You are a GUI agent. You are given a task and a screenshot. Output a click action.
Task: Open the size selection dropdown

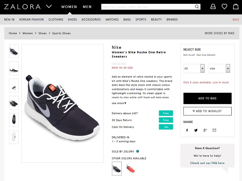tap(219, 69)
